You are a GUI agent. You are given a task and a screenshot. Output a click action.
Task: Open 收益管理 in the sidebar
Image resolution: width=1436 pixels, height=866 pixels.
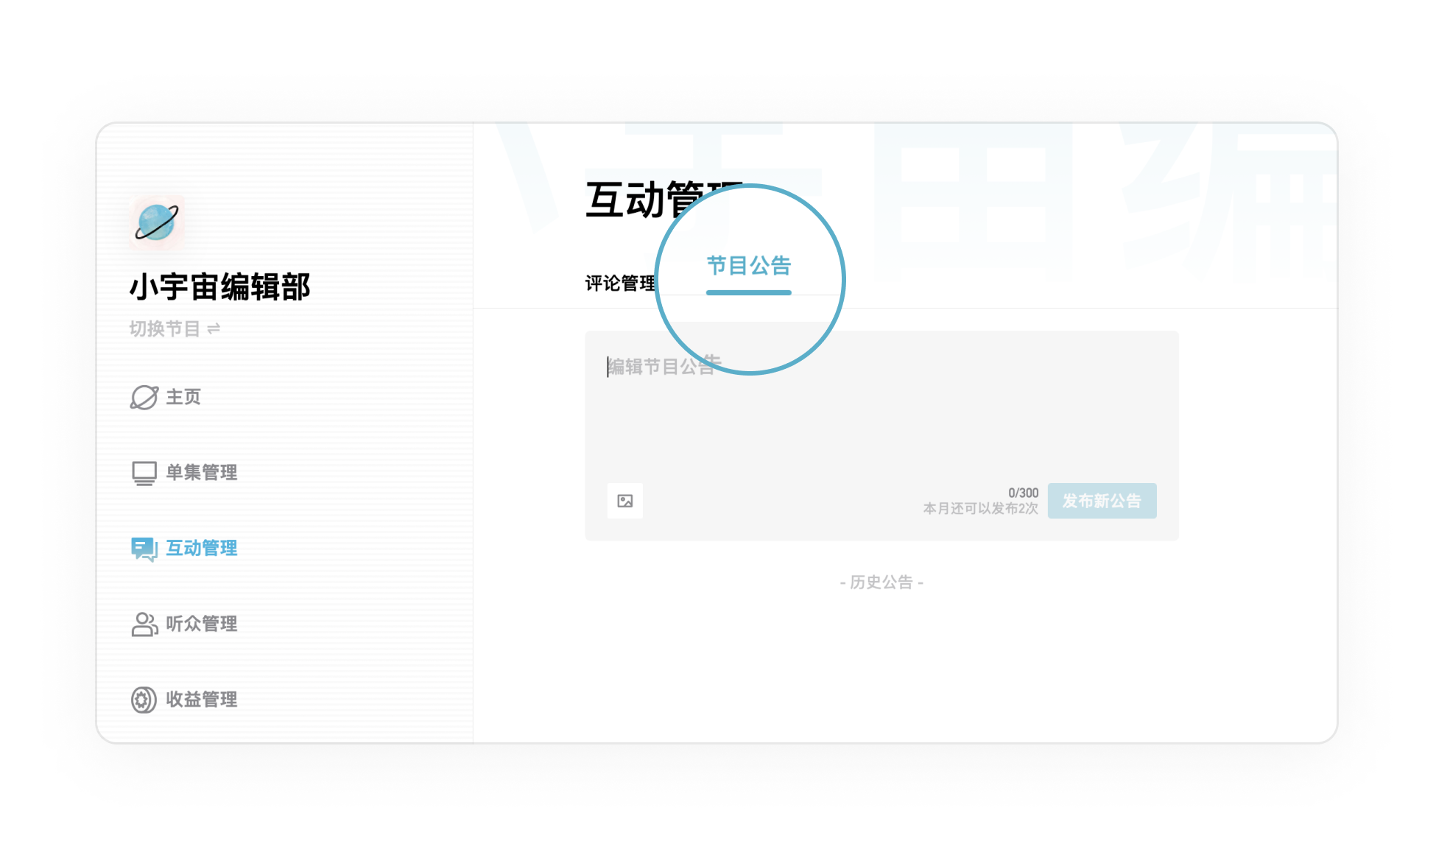[x=201, y=700]
